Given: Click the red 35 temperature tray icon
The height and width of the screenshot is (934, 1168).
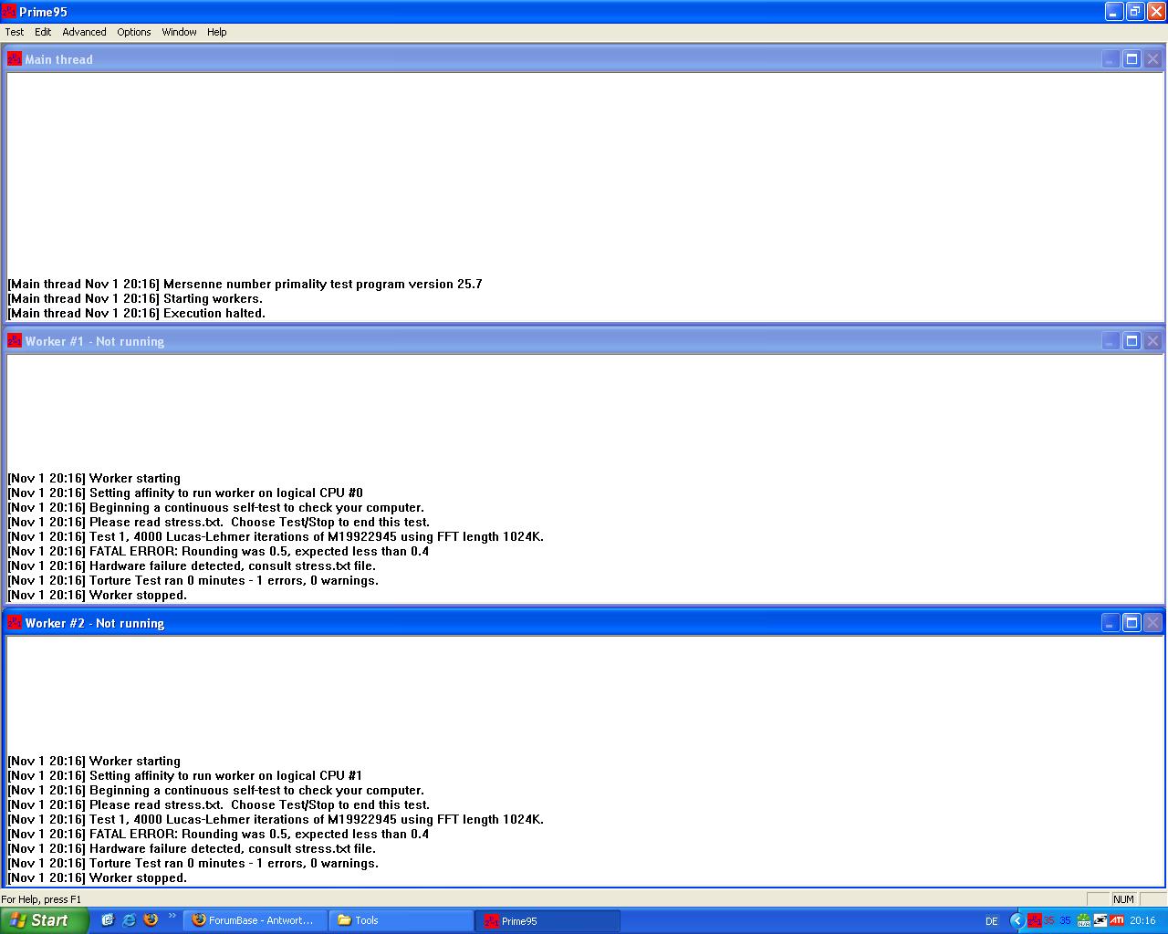Looking at the screenshot, I should (1049, 921).
